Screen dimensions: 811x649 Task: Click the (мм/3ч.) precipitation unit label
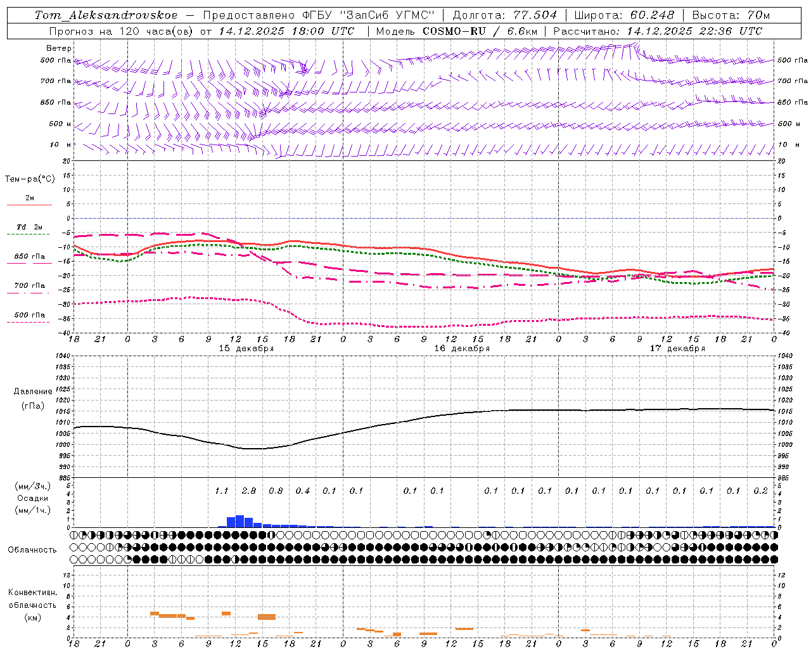pyautogui.click(x=32, y=486)
